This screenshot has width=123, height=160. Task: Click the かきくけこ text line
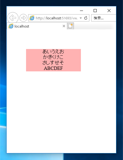click(x=53, y=57)
